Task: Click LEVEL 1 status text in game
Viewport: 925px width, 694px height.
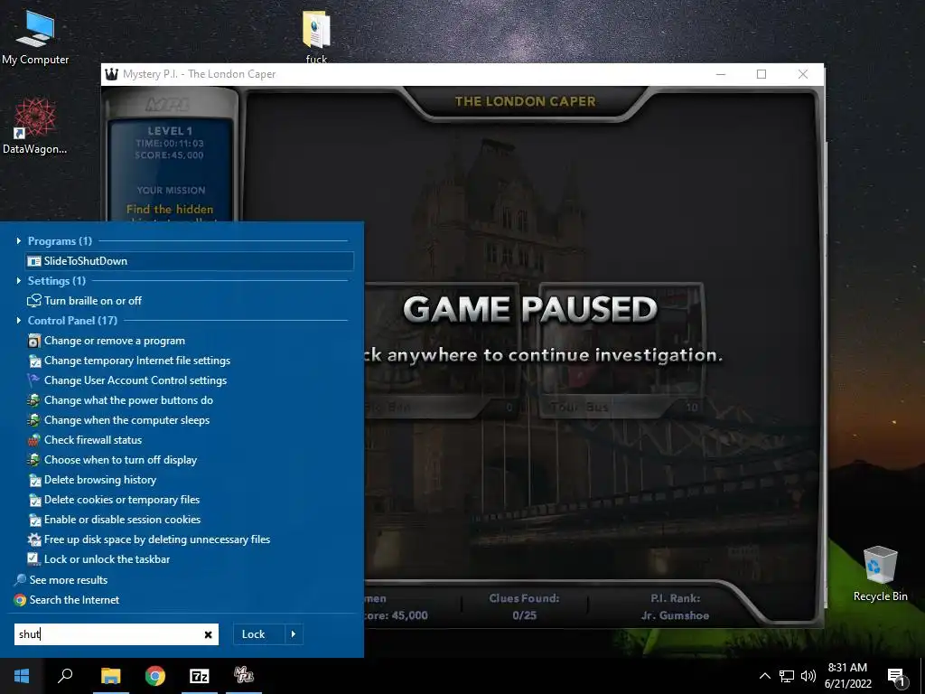Action: (x=170, y=131)
